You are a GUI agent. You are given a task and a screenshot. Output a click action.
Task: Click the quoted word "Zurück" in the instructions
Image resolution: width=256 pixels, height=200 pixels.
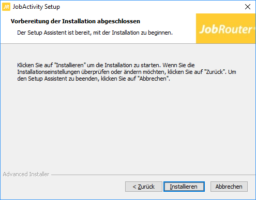(x=216, y=72)
